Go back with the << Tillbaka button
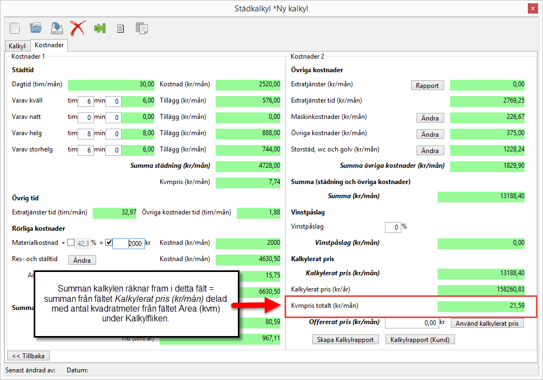 [28, 356]
